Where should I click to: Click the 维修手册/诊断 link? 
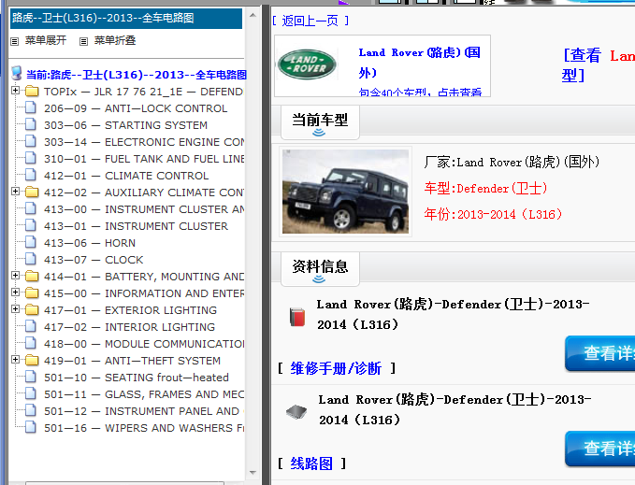[x=336, y=368]
